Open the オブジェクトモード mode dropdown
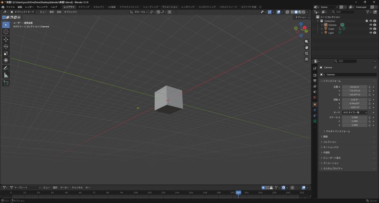This screenshot has height=203, width=379. [24, 12]
